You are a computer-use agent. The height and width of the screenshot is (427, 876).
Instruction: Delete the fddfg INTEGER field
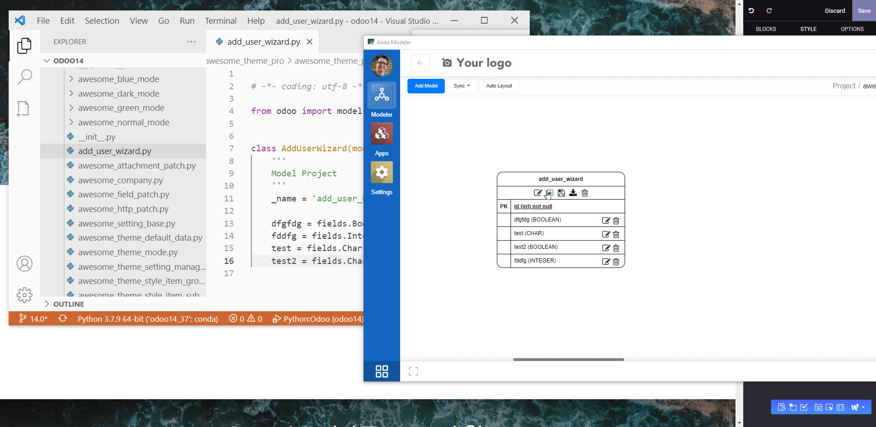click(616, 262)
